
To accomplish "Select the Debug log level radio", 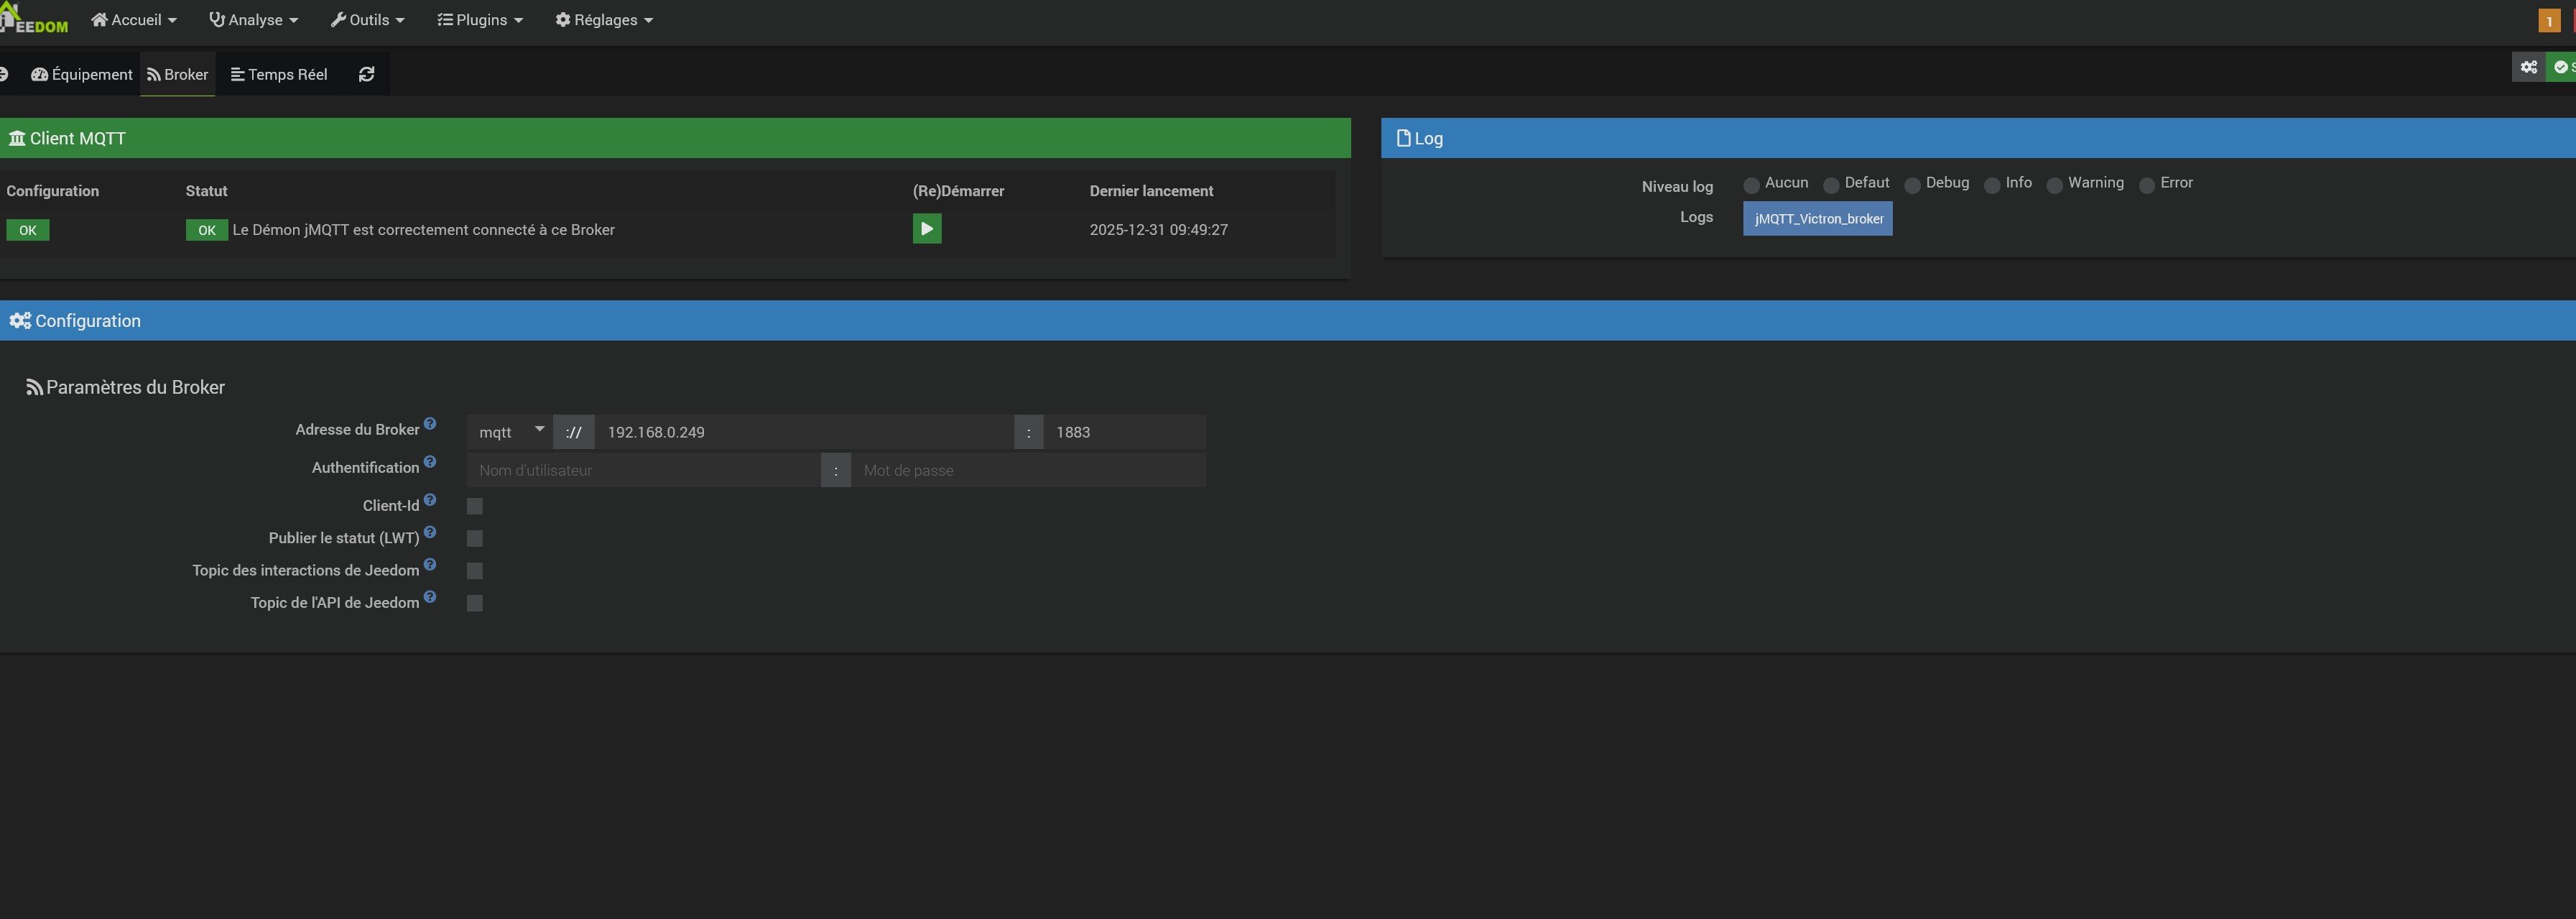I will point(1911,185).
